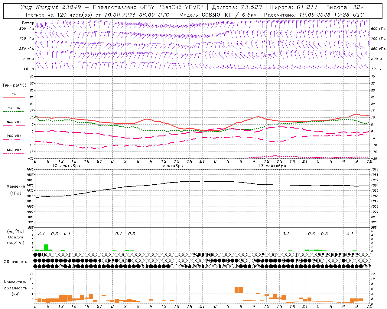Click the dotted line sample under 500 гПа legend

coord(14,154)
